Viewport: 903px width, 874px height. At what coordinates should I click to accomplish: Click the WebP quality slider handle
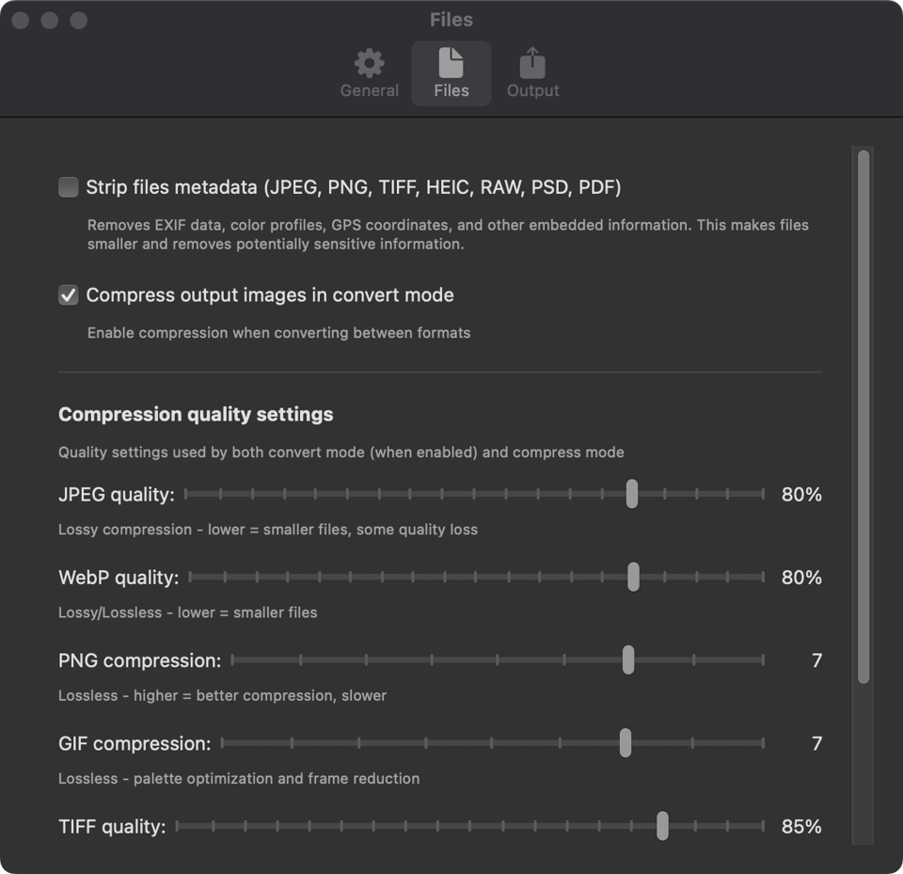633,577
